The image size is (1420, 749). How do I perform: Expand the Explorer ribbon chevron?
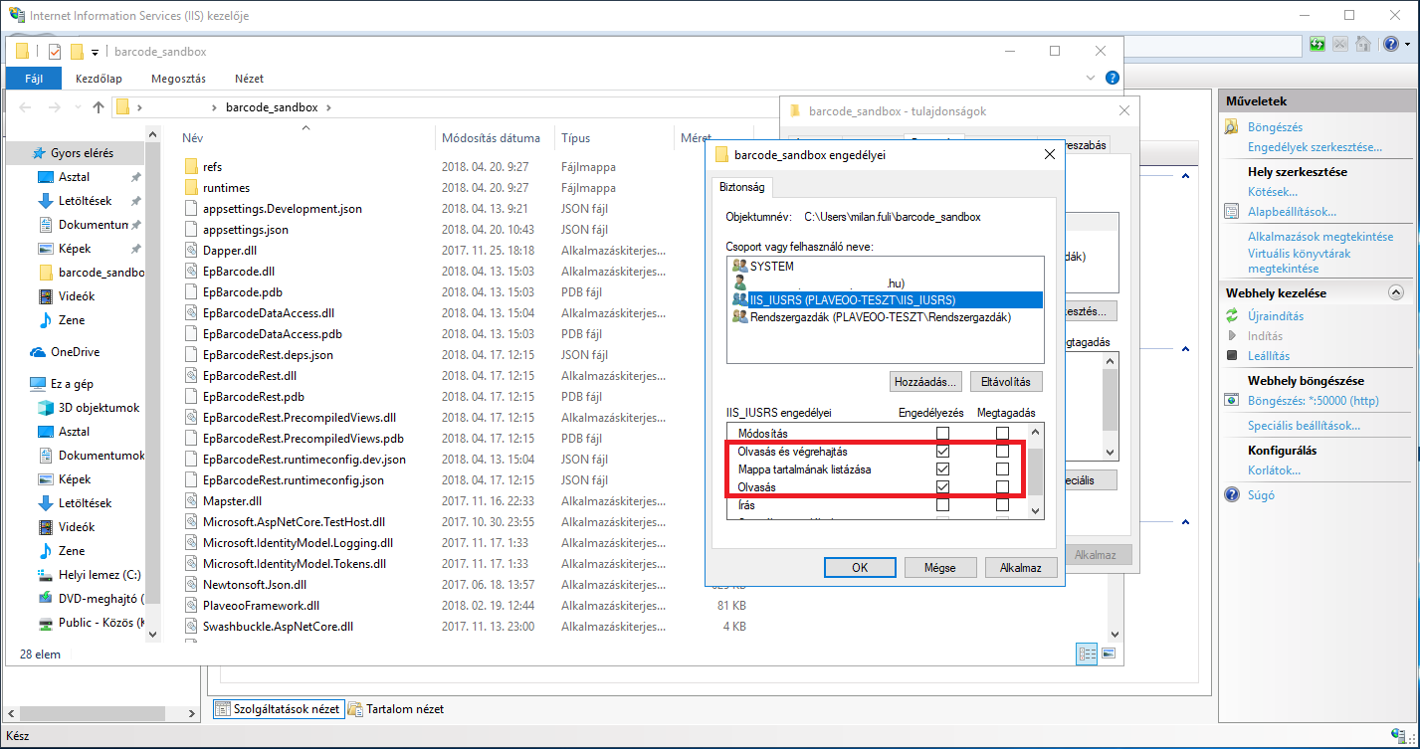[x=1094, y=78]
